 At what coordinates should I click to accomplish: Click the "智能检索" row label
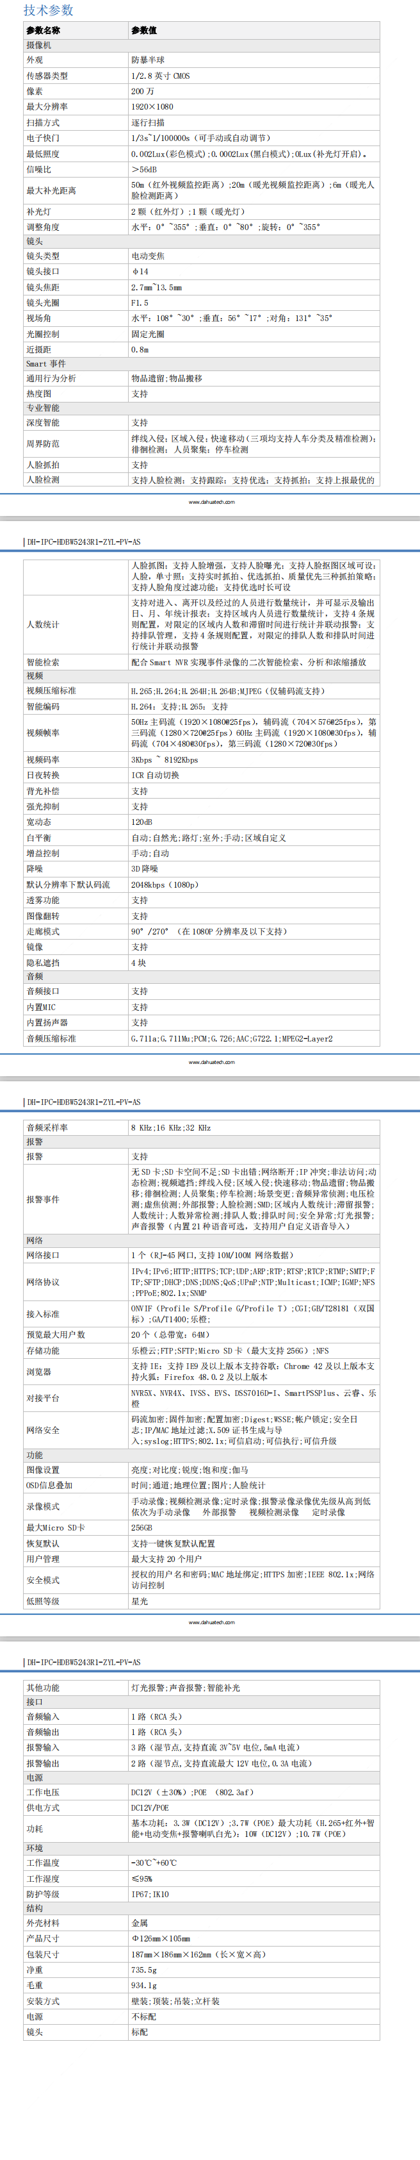(43, 661)
